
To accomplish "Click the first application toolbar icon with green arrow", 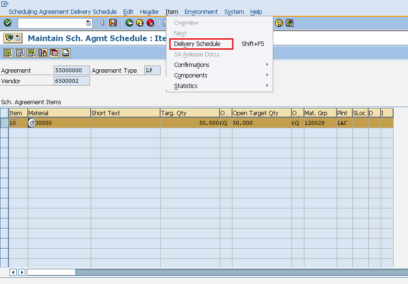I will pyautogui.click(x=8, y=53).
